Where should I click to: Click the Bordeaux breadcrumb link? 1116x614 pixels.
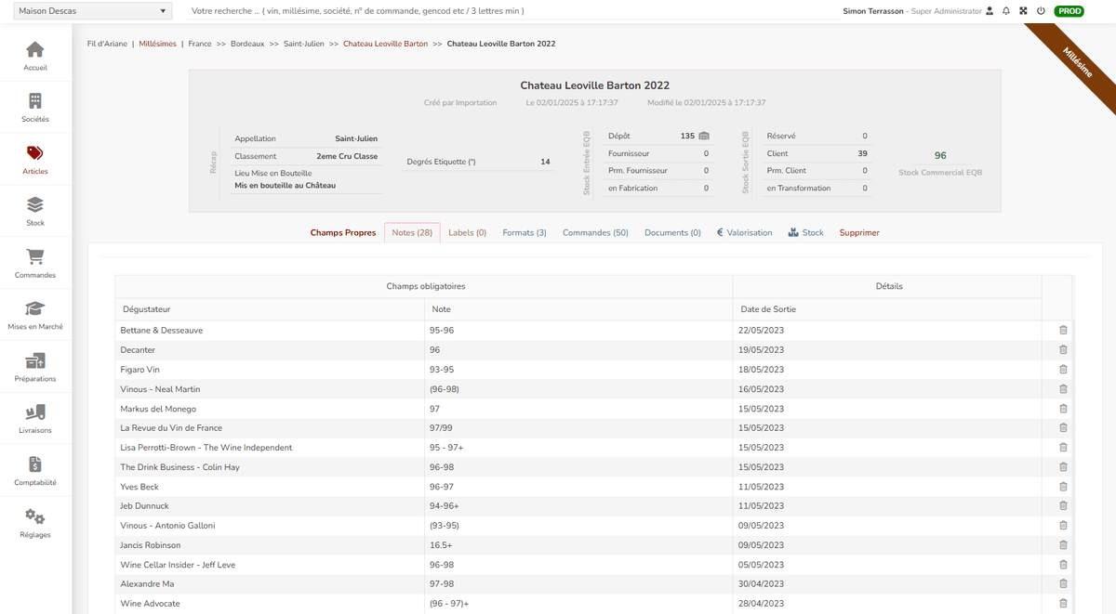(247, 44)
